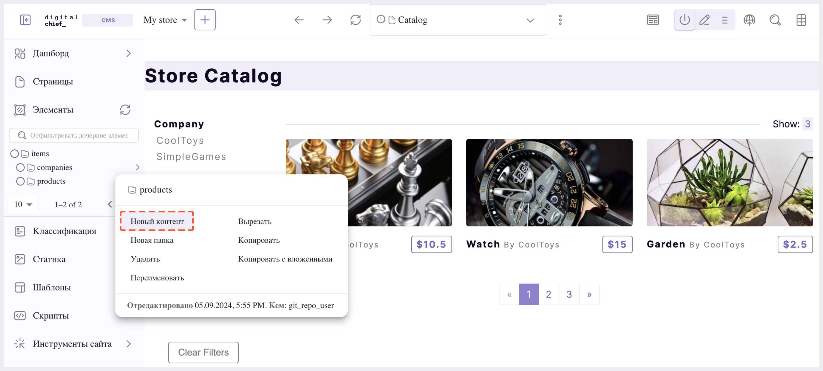This screenshot has width=823, height=371.
Task: Choose Копировать с вложенными
Action: [x=285, y=259]
